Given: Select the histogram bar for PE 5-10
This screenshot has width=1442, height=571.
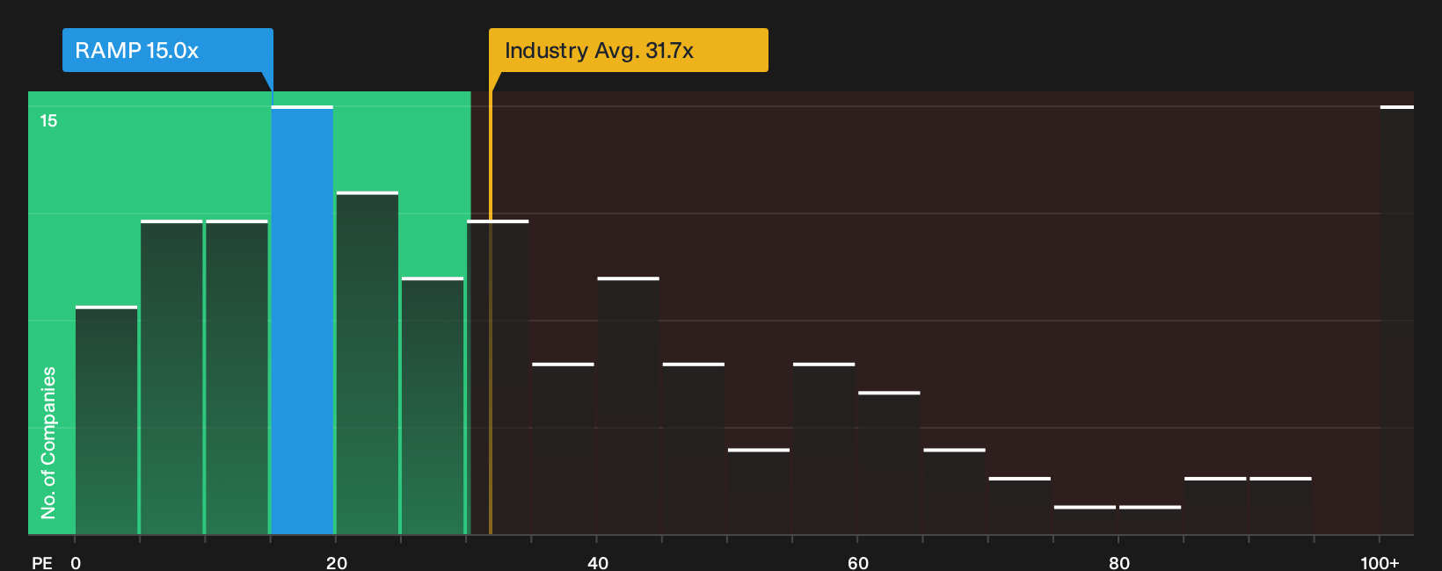Looking at the screenshot, I should point(171,377).
